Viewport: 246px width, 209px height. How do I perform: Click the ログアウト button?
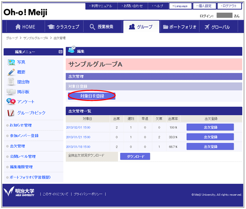(229, 6)
